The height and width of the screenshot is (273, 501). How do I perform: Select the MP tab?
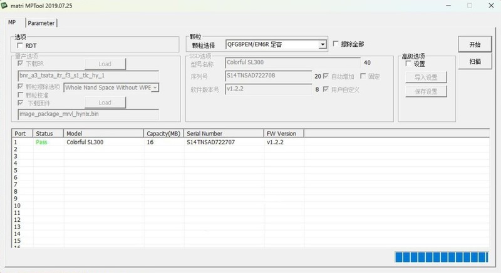pyautogui.click(x=12, y=22)
